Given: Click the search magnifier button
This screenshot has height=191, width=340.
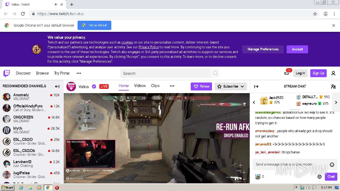Looking at the screenshot, I should tap(215, 73).
